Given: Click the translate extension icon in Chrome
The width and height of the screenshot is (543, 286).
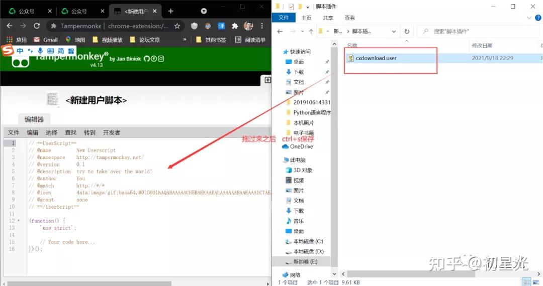Looking at the screenshot, I should coord(221,26).
